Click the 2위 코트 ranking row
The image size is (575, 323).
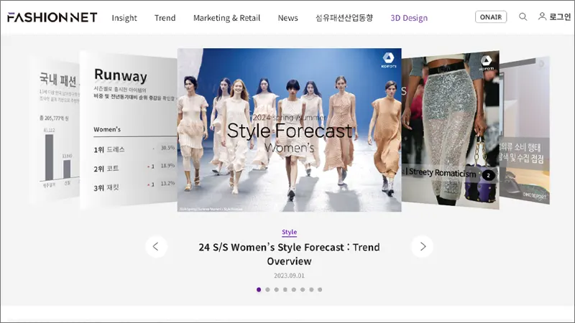pos(134,168)
